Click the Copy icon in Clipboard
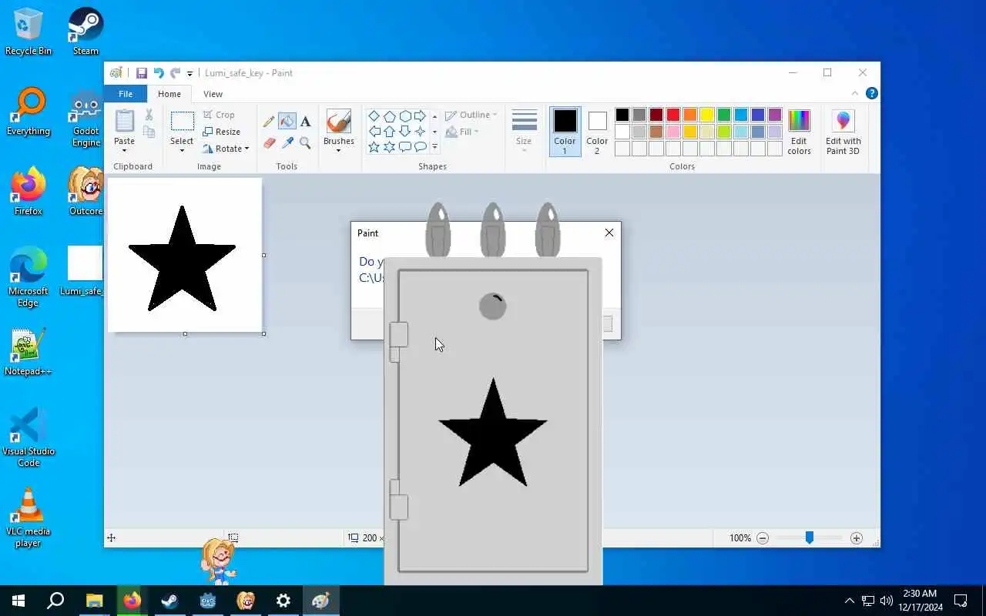This screenshot has width=986, height=616. coord(149,132)
